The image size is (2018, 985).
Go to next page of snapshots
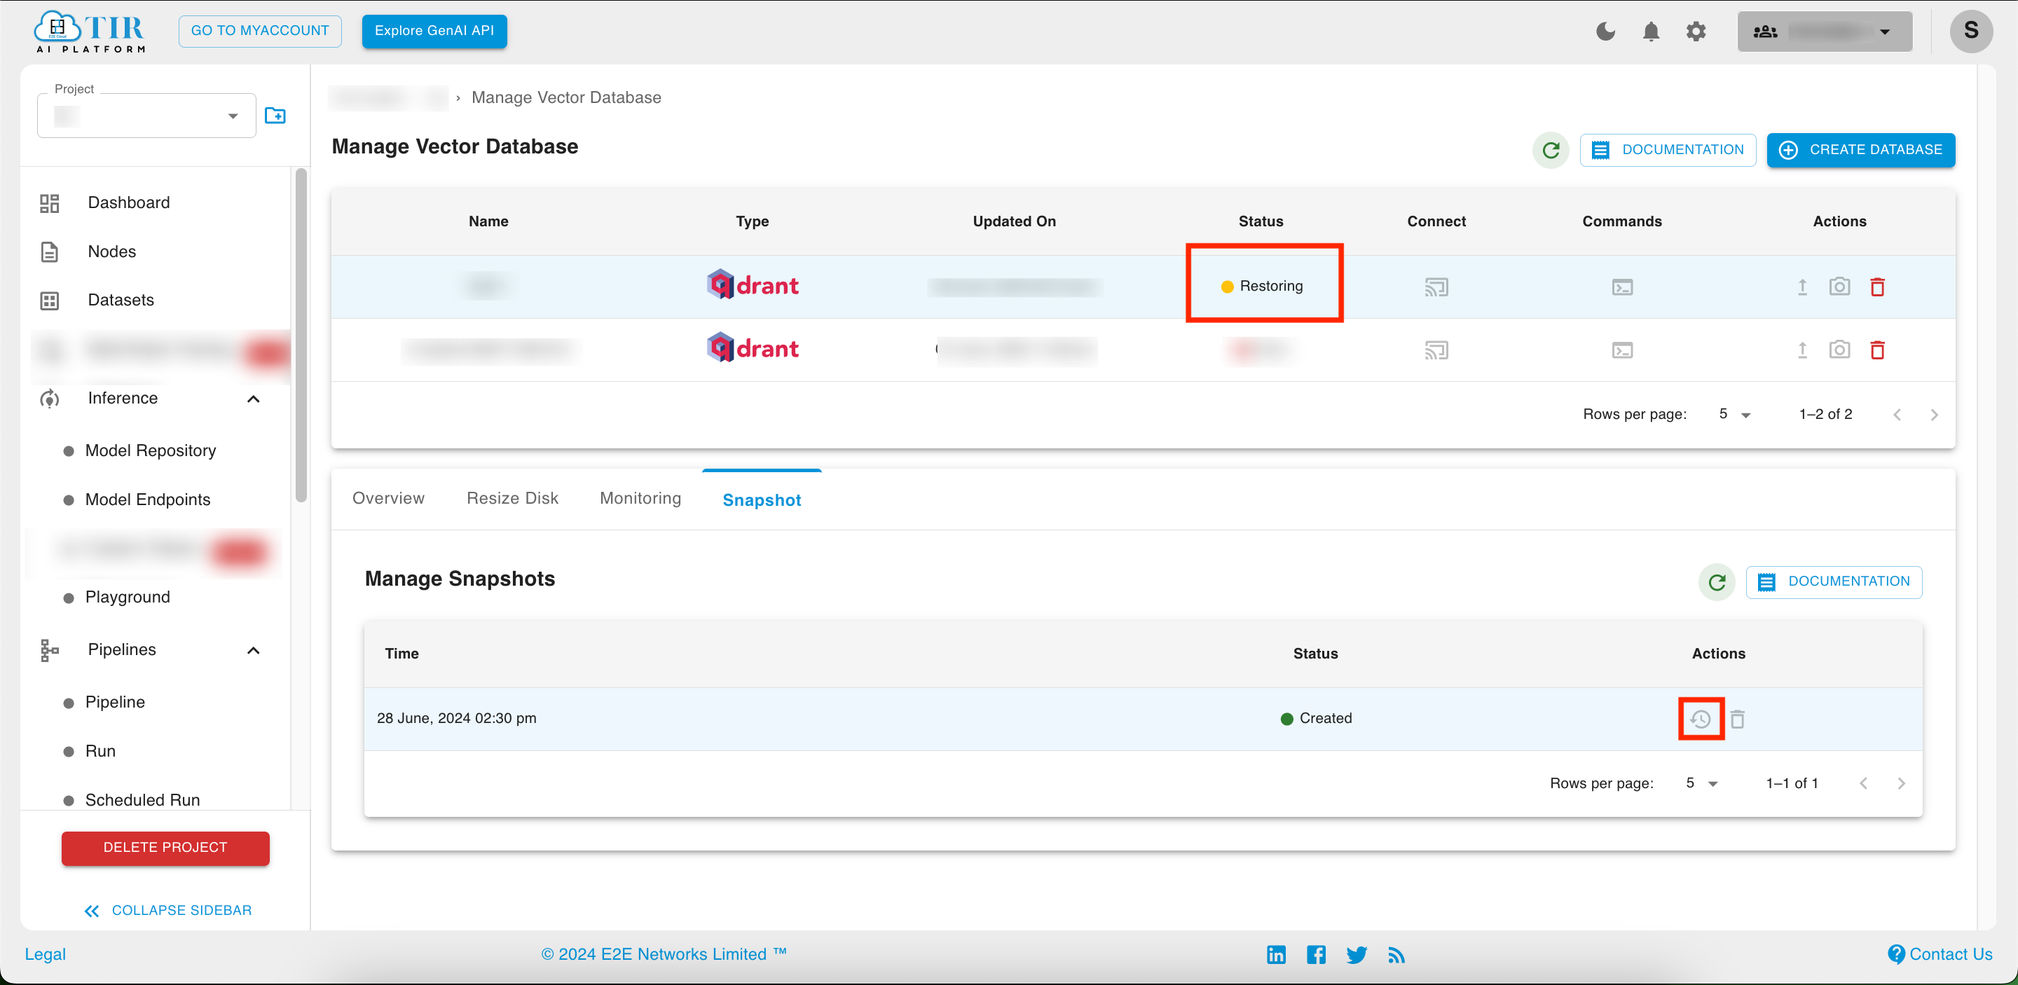coord(1900,784)
